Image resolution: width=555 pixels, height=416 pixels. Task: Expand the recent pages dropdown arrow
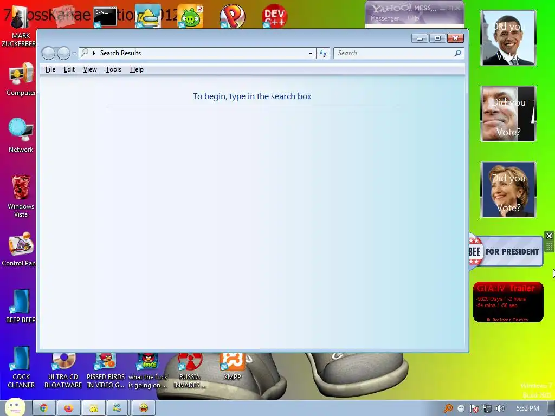coord(74,54)
